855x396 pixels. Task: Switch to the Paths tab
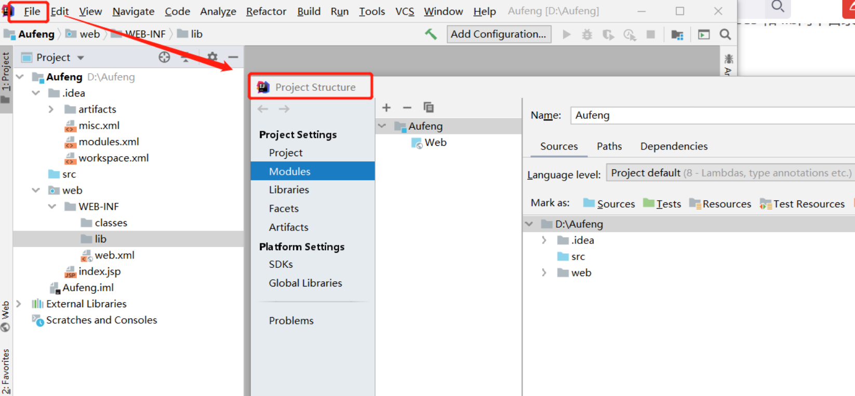coord(609,146)
